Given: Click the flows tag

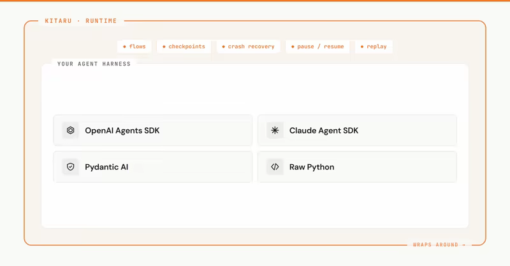Looking at the screenshot, I should tap(135, 46).
